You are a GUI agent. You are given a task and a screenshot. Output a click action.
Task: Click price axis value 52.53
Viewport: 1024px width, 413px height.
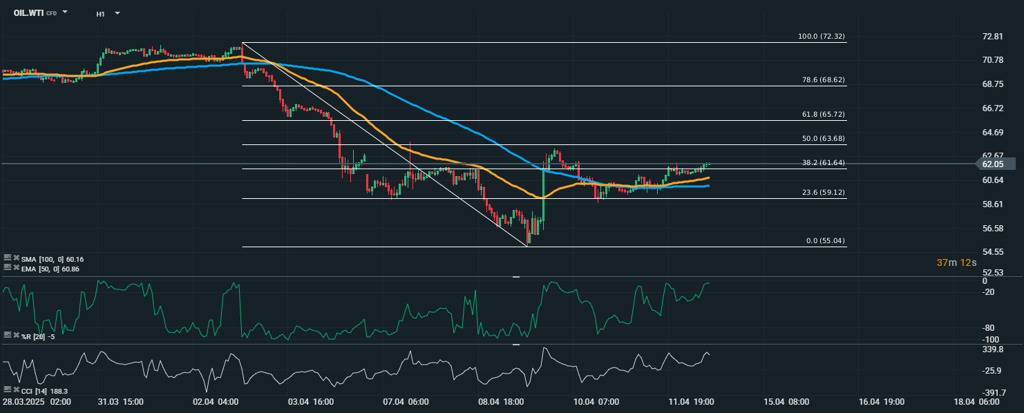(992, 273)
